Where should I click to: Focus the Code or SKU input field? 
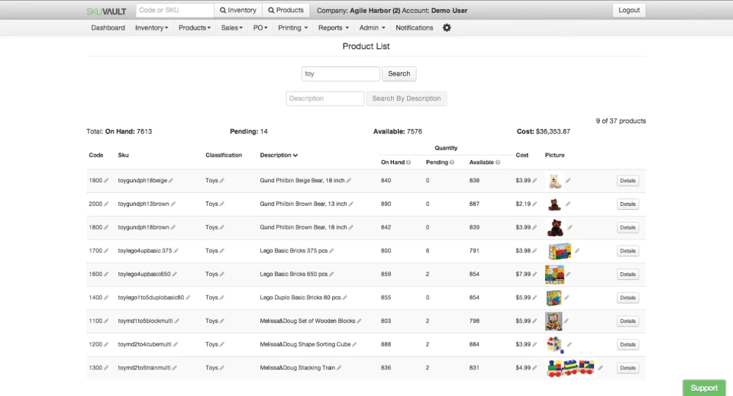[175, 10]
